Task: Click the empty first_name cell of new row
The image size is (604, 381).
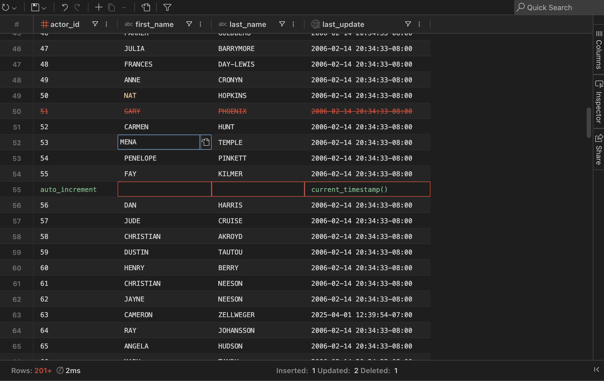Action: (x=164, y=189)
